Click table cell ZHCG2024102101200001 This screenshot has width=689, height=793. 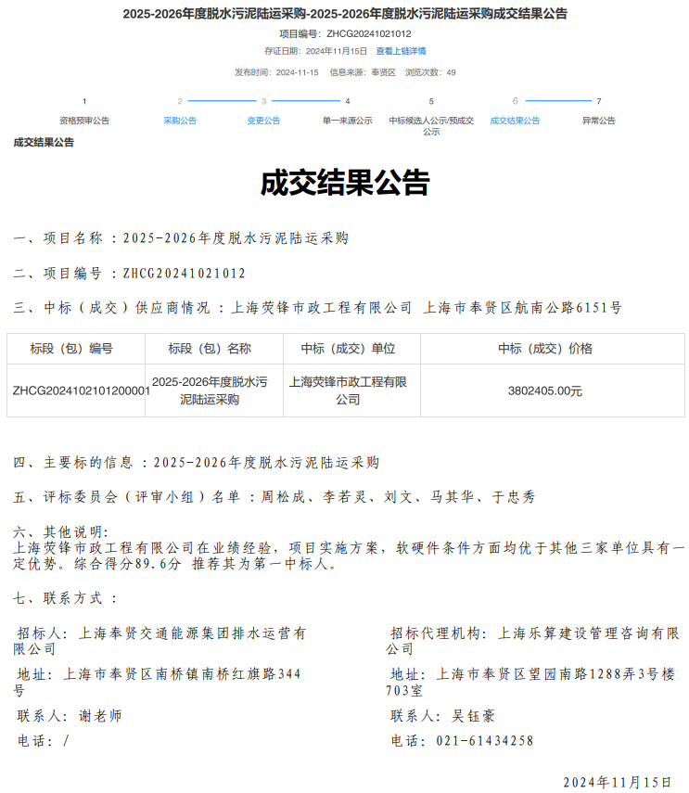pyautogui.click(x=81, y=390)
